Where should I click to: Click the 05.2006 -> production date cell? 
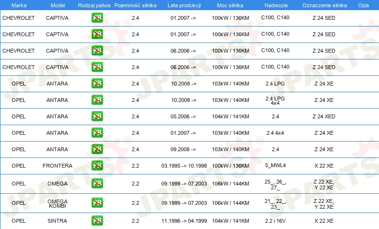183,116
